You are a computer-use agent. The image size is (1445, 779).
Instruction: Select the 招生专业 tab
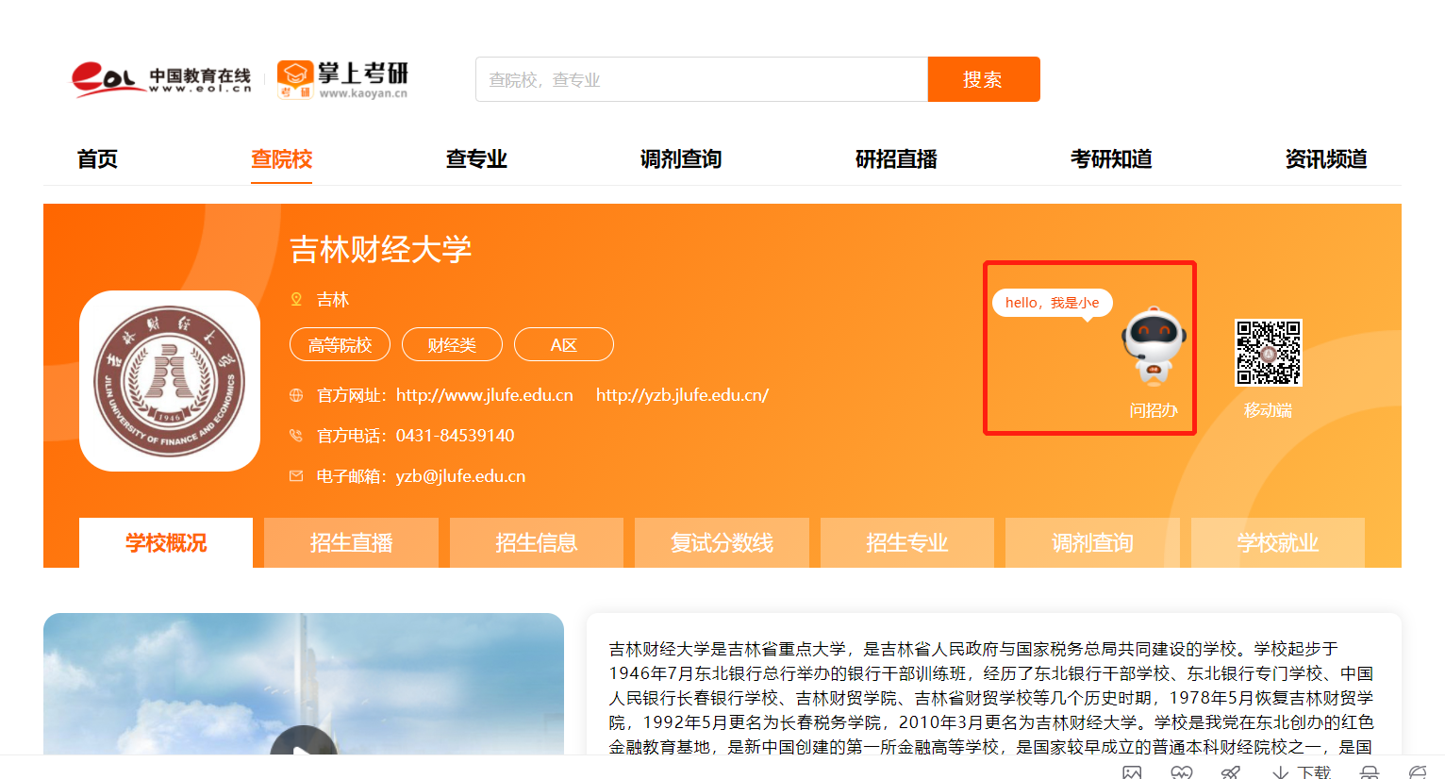point(907,542)
